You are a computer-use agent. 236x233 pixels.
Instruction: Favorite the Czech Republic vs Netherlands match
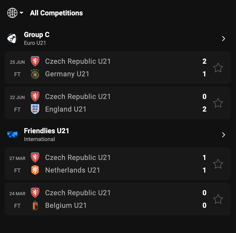click(x=218, y=164)
